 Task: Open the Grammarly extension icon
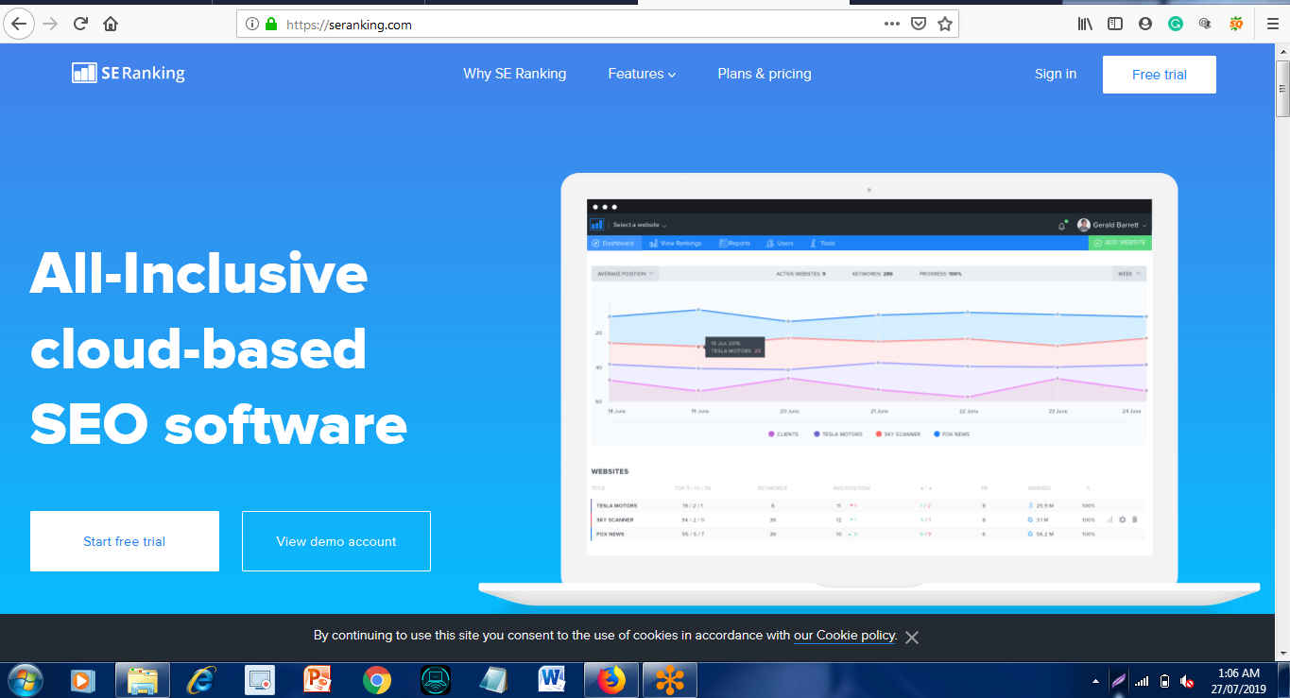click(x=1176, y=25)
